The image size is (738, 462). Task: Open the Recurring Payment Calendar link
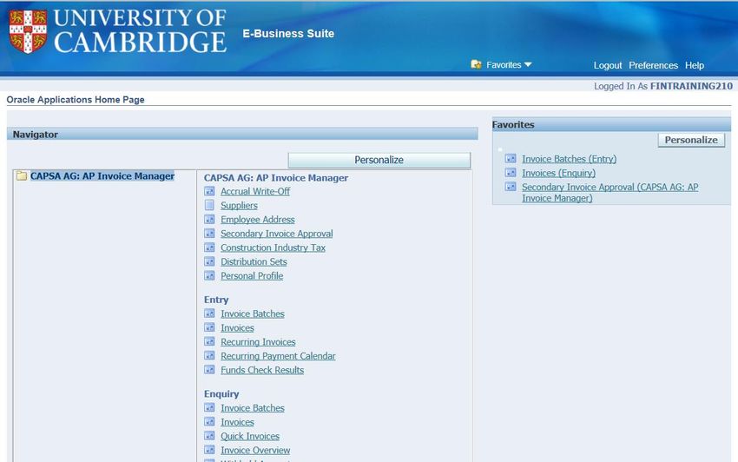(x=278, y=357)
